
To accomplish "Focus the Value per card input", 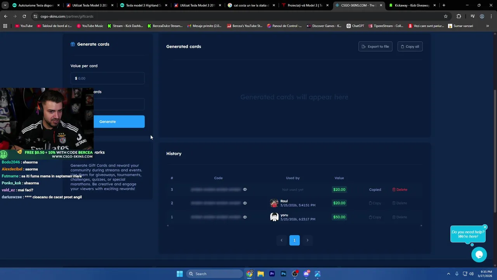I will [x=108, y=78].
